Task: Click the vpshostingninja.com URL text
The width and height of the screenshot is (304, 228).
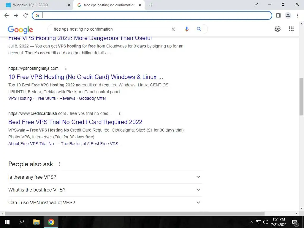Action: [x=33, y=68]
